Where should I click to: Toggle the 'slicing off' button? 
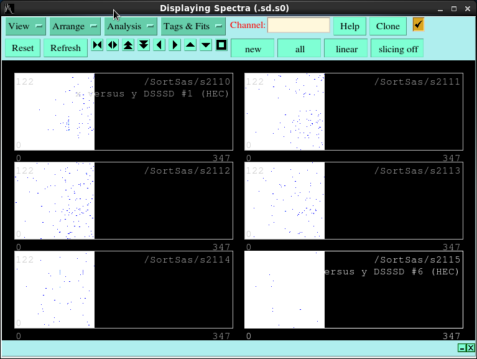(397, 49)
